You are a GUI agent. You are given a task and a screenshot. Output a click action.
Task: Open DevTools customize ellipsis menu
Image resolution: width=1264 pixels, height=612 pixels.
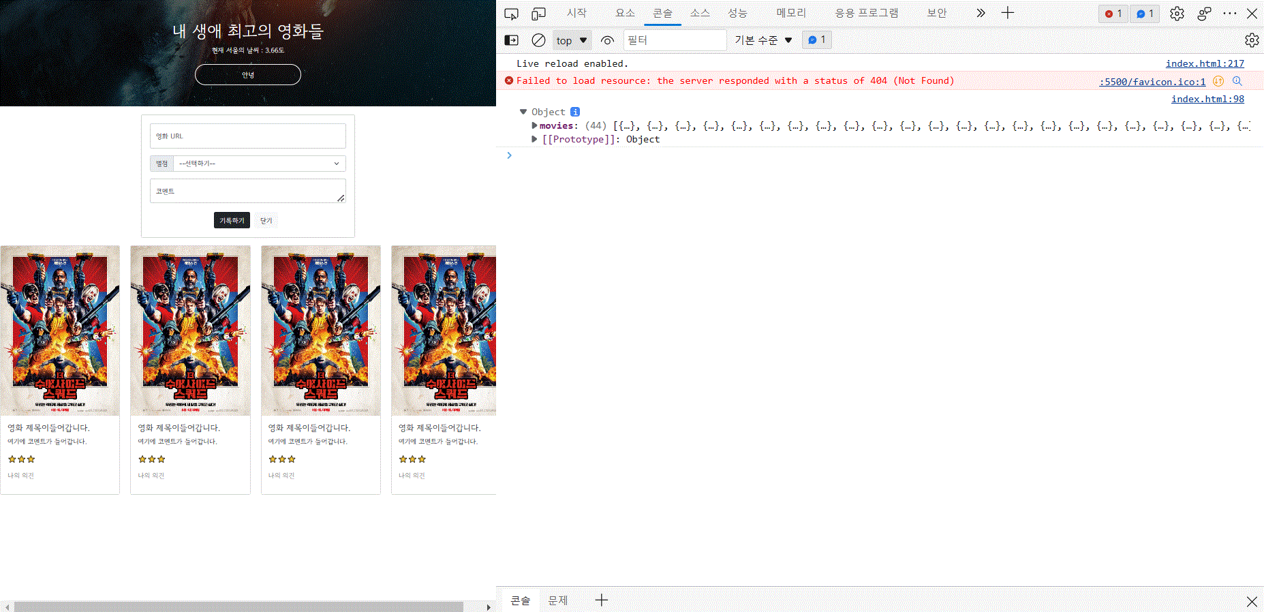pyautogui.click(x=1230, y=14)
